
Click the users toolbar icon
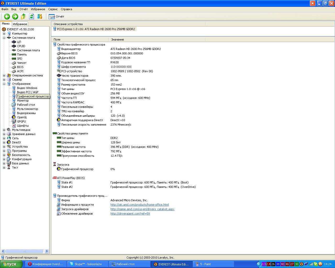pyautogui.click(x=40, y=16)
